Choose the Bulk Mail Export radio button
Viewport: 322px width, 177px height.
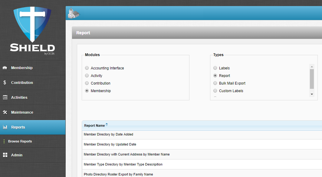point(215,83)
